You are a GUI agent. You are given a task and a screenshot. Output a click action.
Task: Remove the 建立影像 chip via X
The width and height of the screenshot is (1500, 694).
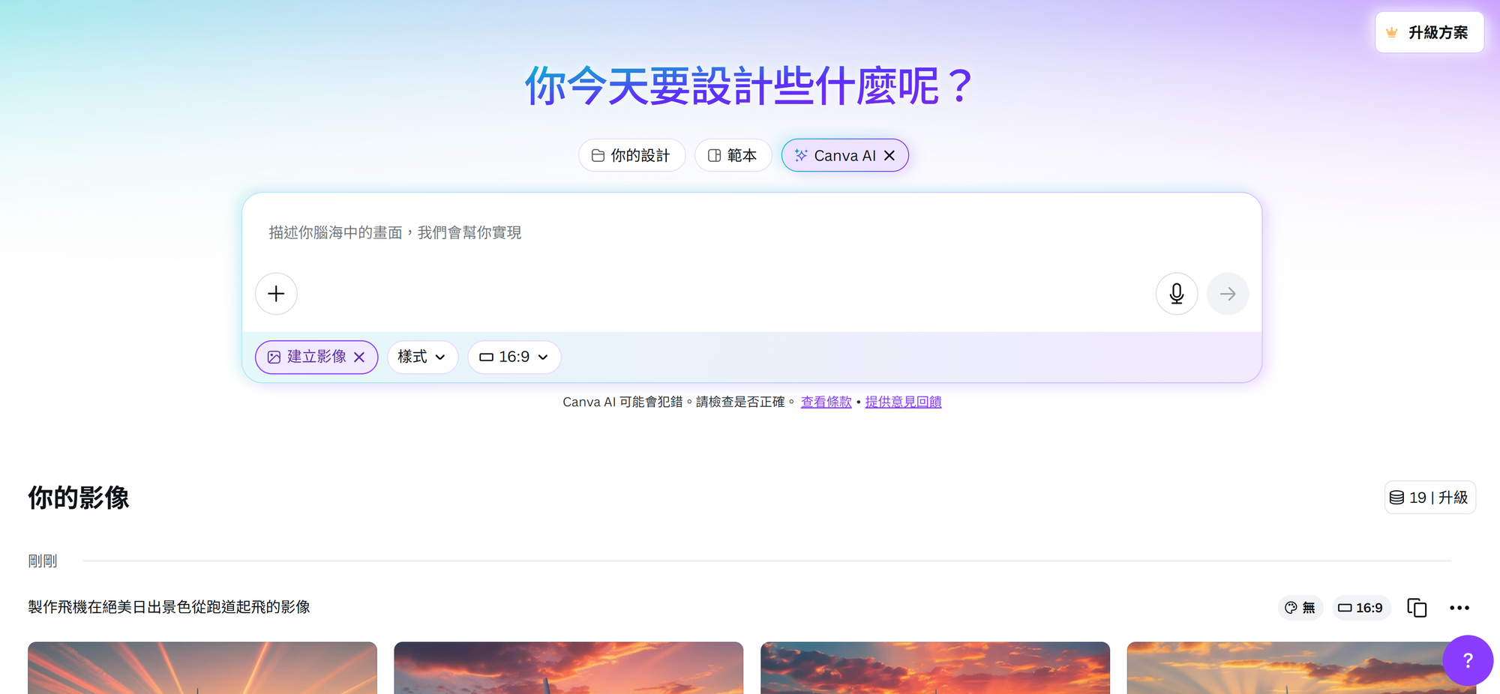click(x=359, y=357)
